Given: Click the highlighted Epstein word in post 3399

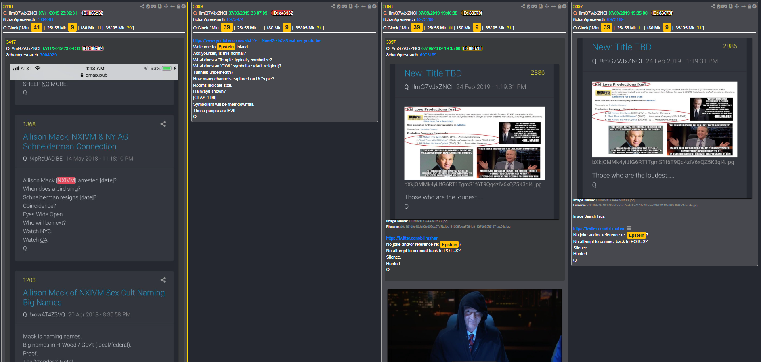Looking at the screenshot, I should [226, 47].
